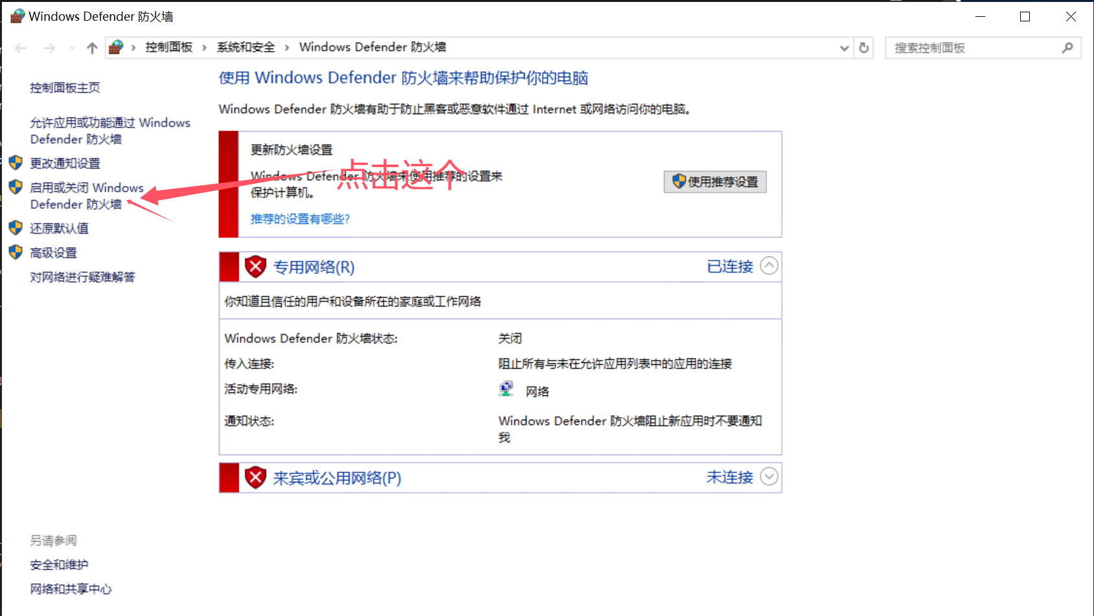Click the control panel icon in address bar

point(116,47)
